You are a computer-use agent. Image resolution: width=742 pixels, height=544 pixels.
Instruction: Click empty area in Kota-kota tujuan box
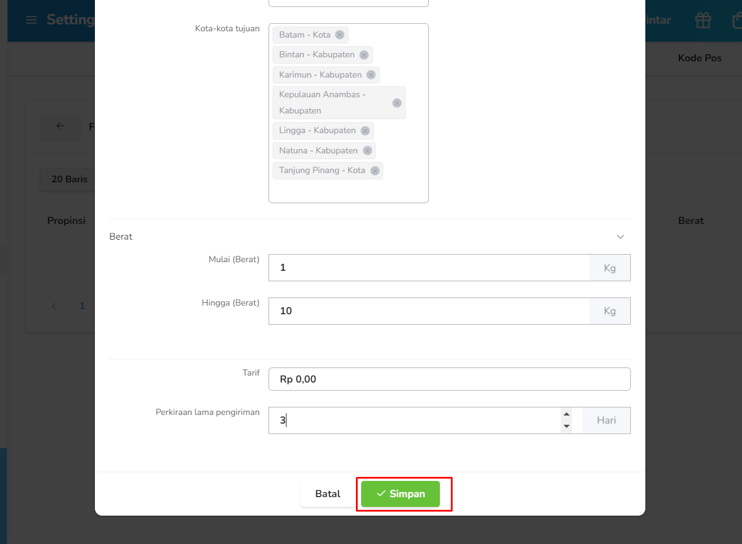tap(348, 191)
